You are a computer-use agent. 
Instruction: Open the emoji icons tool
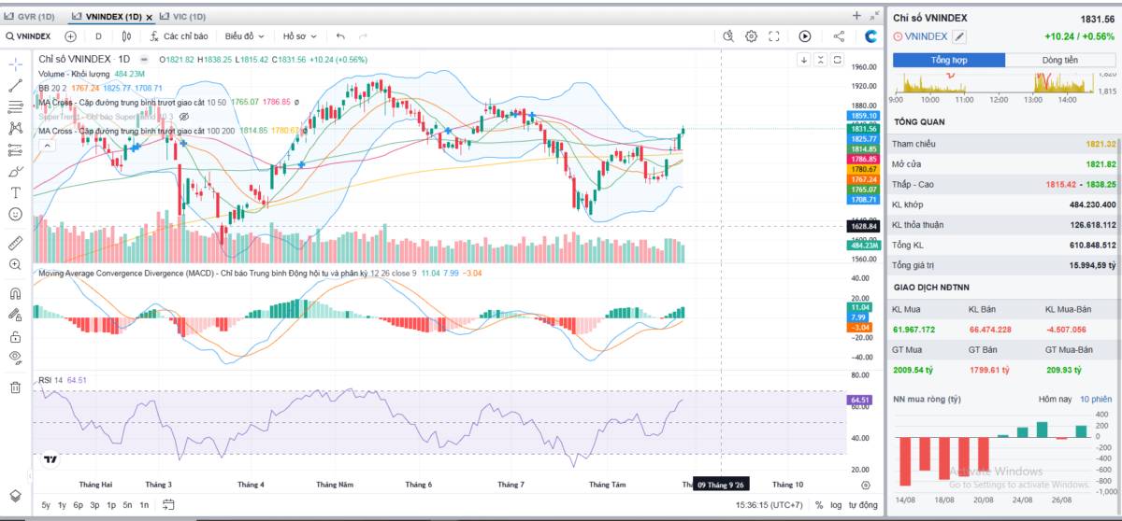pos(15,214)
